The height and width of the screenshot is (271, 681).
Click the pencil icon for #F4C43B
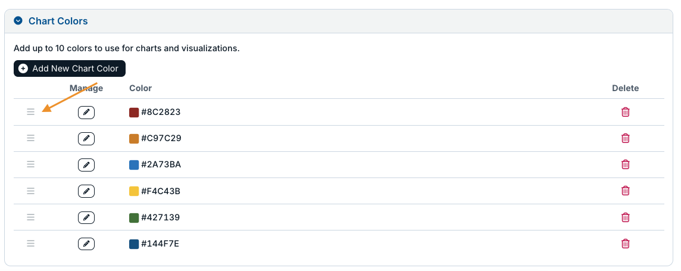tap(86, 191)
